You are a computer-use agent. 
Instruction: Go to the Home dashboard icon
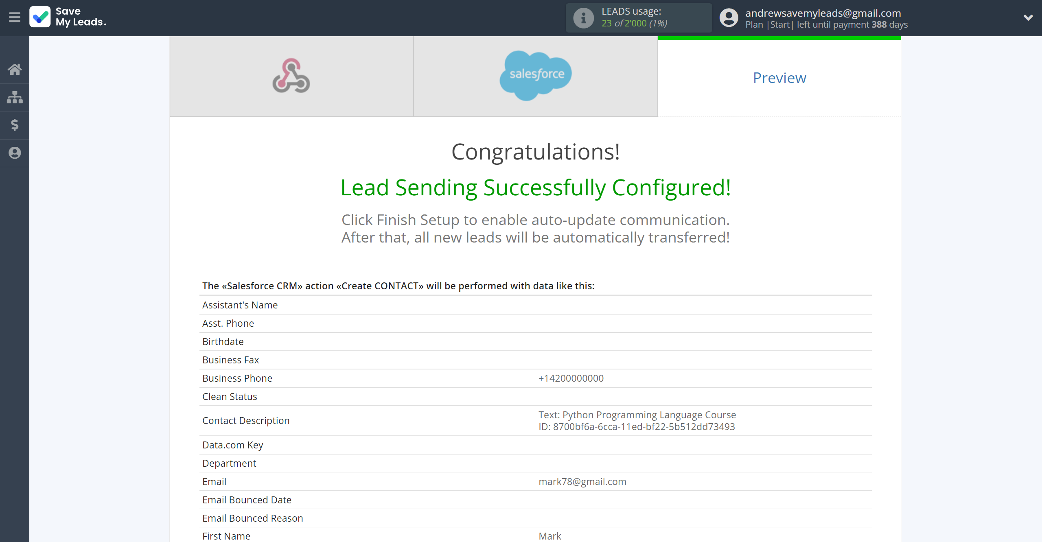pyautogui.click(x=15, y=69)
